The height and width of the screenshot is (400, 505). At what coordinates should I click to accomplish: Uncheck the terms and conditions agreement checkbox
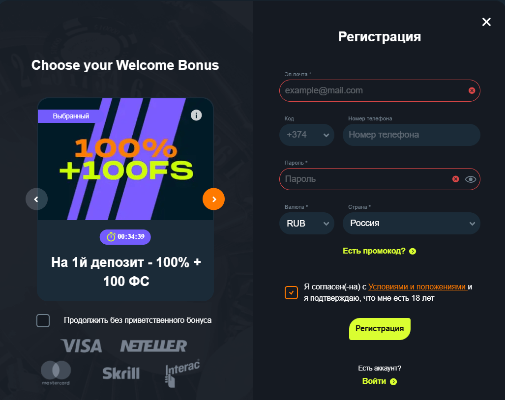tap(291, 292)
